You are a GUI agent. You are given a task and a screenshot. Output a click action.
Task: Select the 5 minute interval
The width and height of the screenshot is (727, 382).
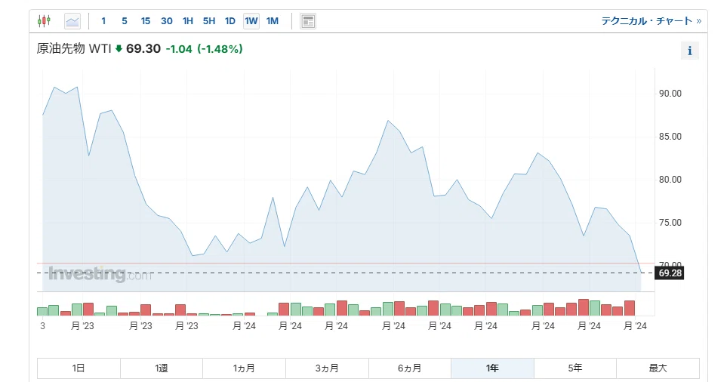click(125, 21)
